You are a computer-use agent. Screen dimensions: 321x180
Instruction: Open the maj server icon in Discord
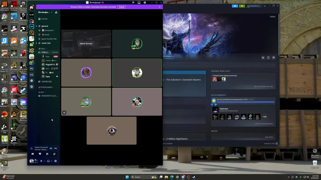click(32, 74)
